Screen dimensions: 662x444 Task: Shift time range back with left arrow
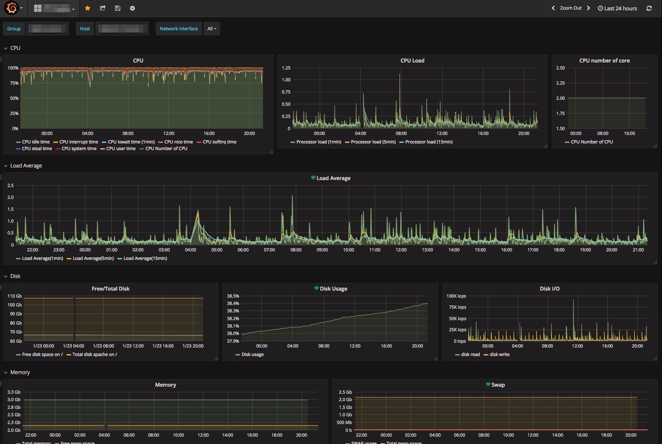(553, 8)
